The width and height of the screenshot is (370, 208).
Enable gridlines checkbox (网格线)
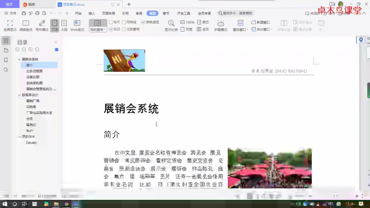126,22
